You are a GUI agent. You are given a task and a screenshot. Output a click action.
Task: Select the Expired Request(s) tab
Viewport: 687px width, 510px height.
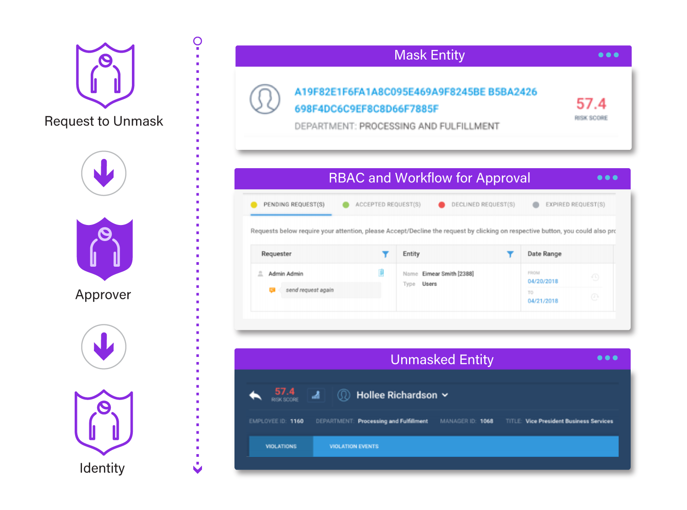tap(575, 205)
